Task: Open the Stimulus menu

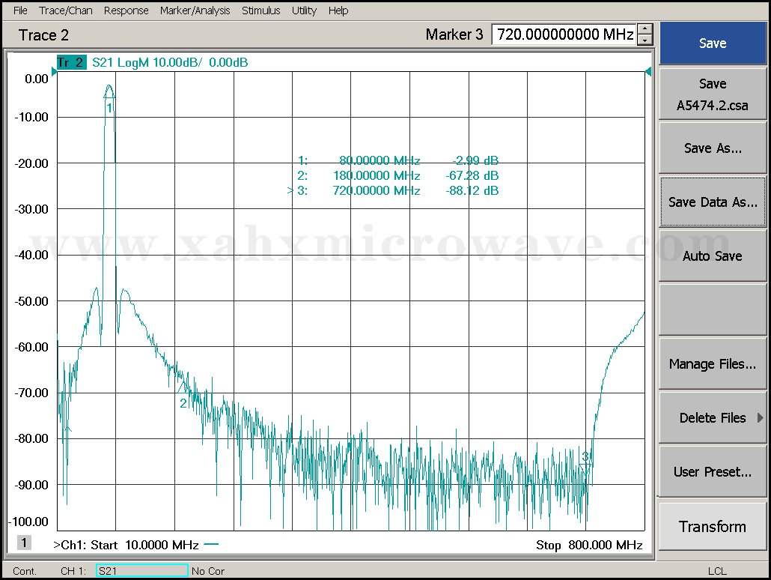Action: coord(260,10)
